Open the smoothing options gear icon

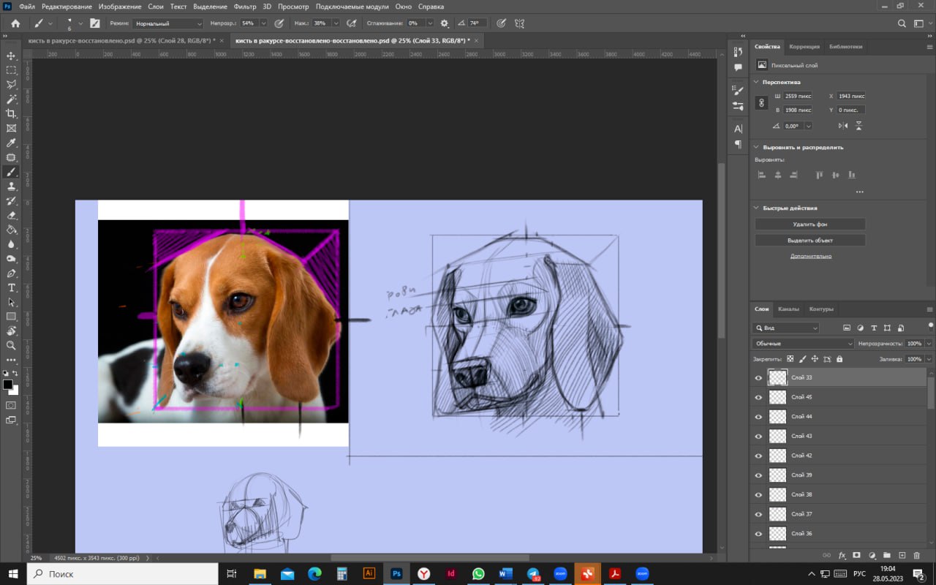pyautogui.click(x=444, y=23)
